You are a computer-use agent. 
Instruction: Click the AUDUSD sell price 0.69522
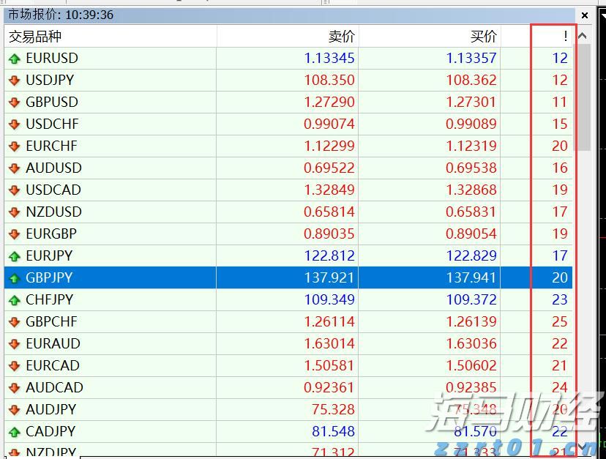329,168
